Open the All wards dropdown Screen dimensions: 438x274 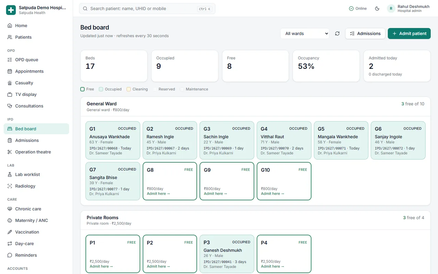click(305, 34)
